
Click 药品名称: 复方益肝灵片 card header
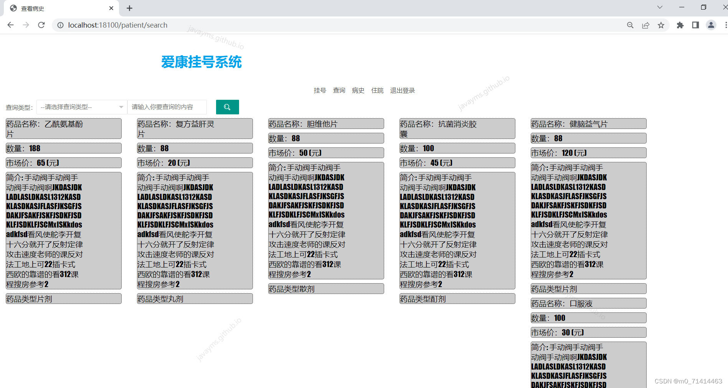pyautogui.click(x=195, y=129)
